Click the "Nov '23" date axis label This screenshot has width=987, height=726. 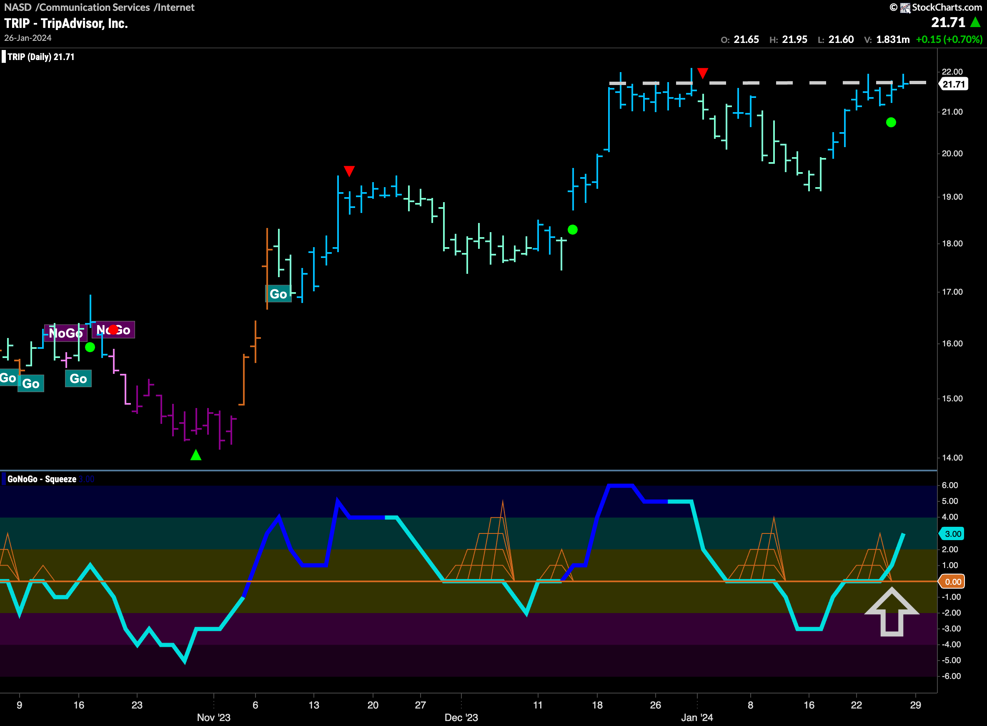pyautogui.click(x=213, y=717)
